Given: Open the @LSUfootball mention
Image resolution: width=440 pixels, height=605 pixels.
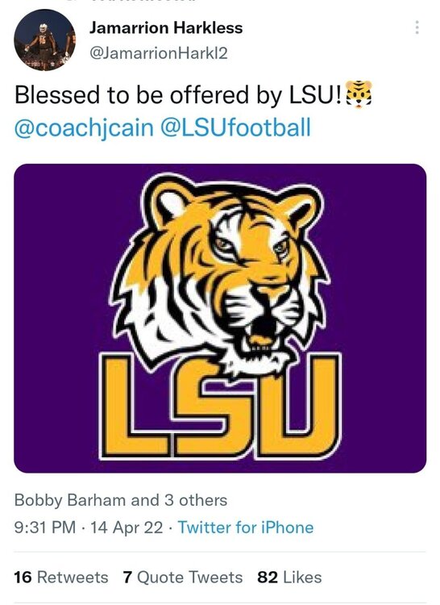Looking at the screenshot, I should (235, 128).
